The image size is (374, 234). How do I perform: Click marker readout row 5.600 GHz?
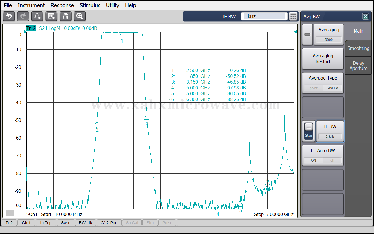pyautogui.click(x=209, y=93)
